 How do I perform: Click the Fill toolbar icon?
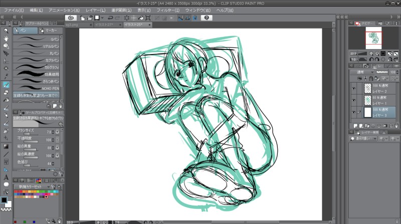pyautogui.click(x=141, y=18)
